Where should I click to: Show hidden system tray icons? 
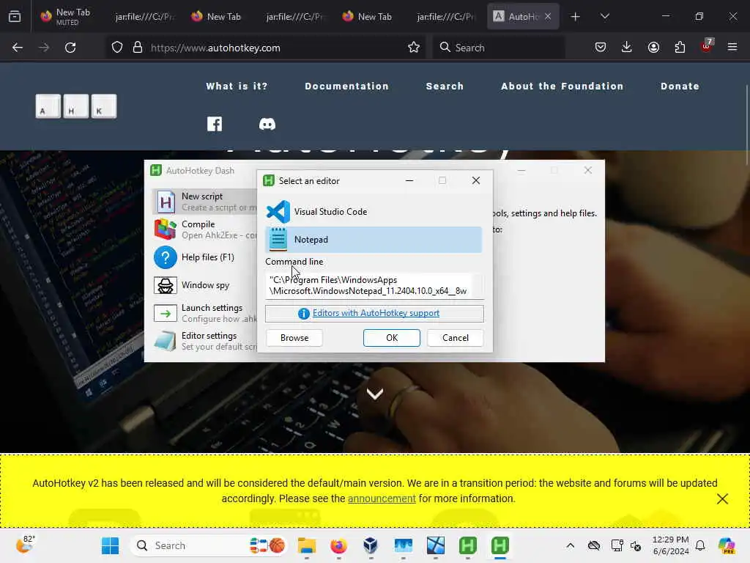(570, 545)
